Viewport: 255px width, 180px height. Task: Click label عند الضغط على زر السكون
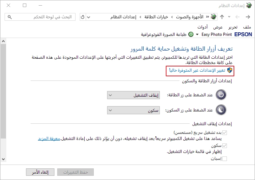pos(189,110)
